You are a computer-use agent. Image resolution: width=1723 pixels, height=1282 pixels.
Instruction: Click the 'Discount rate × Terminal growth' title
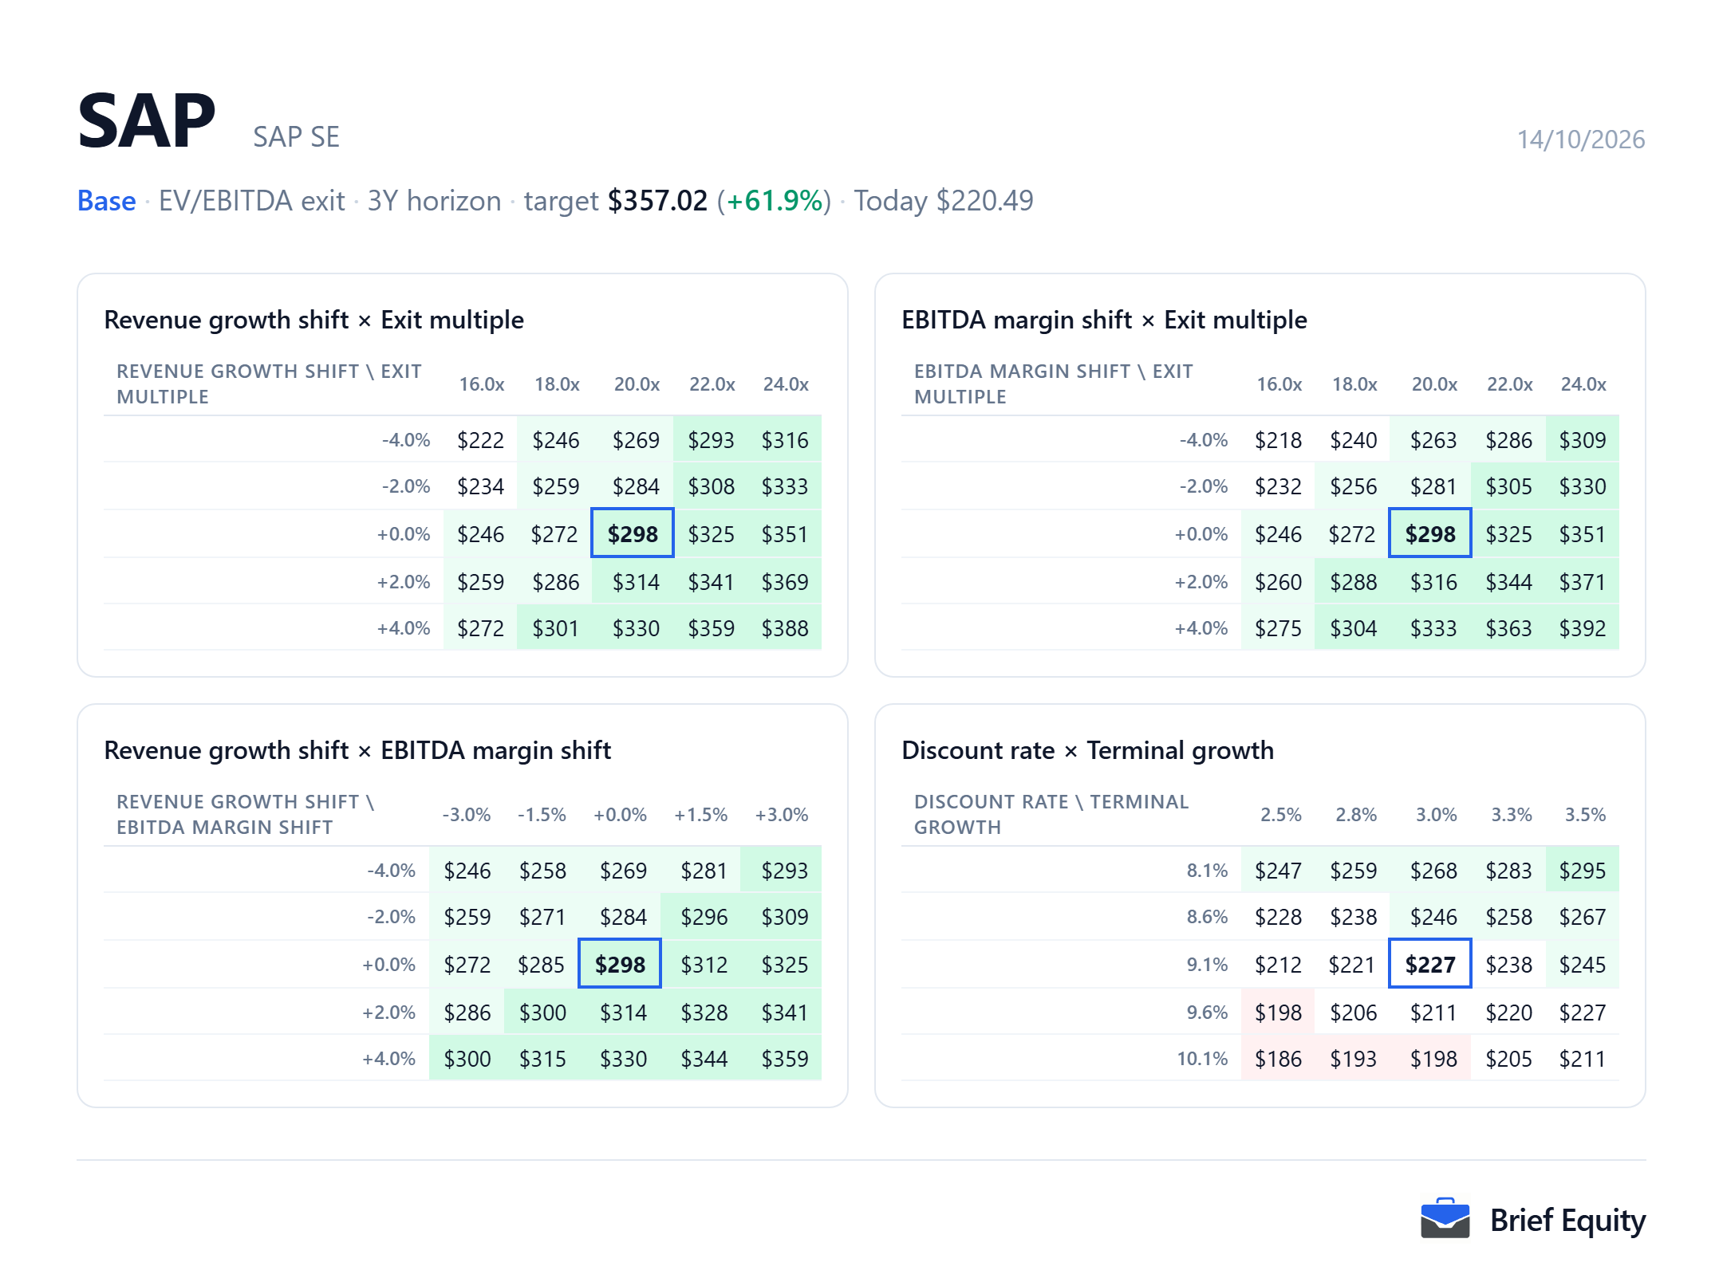tap(1087, 750)
